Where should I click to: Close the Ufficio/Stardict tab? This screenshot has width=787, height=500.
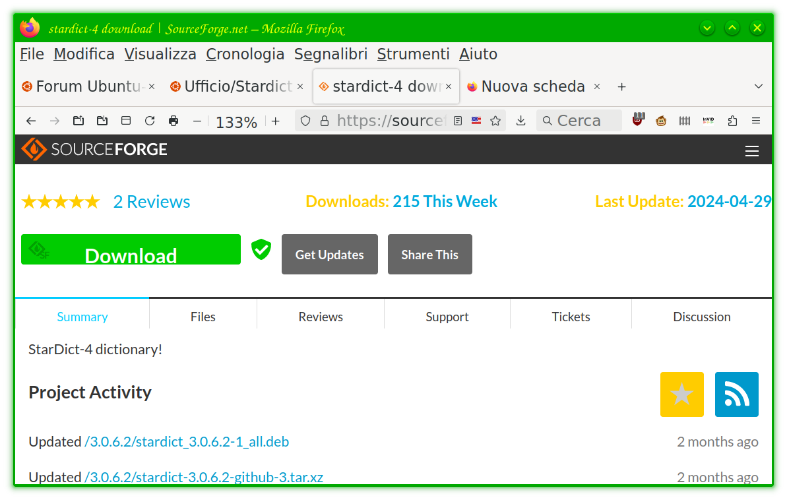(x=300, y=87)
